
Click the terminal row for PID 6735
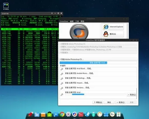30,37
